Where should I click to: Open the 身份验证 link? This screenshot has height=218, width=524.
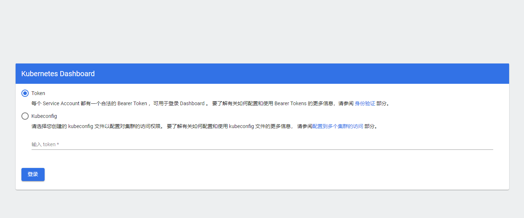tap(365, 103)
